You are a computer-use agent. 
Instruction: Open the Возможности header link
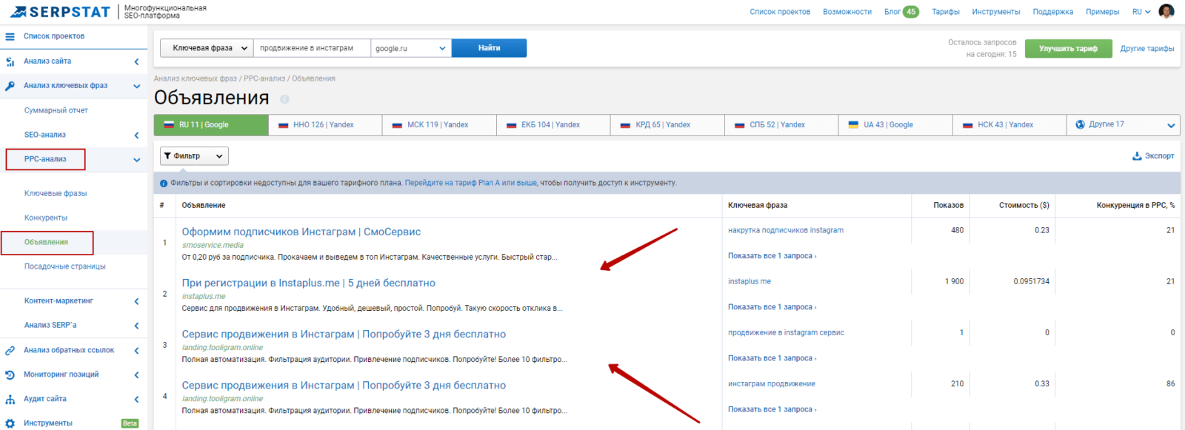[x=847, y=12]
